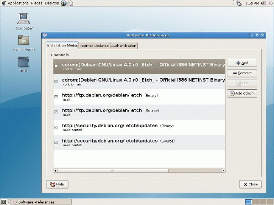Image resolution: width=274 pixels, height=205 pixels.
Task: Click the clock showing 2:56 PM
Action: 252,3
